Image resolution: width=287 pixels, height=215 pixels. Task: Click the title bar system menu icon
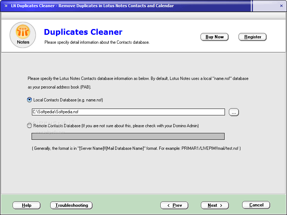pos(6,6)
